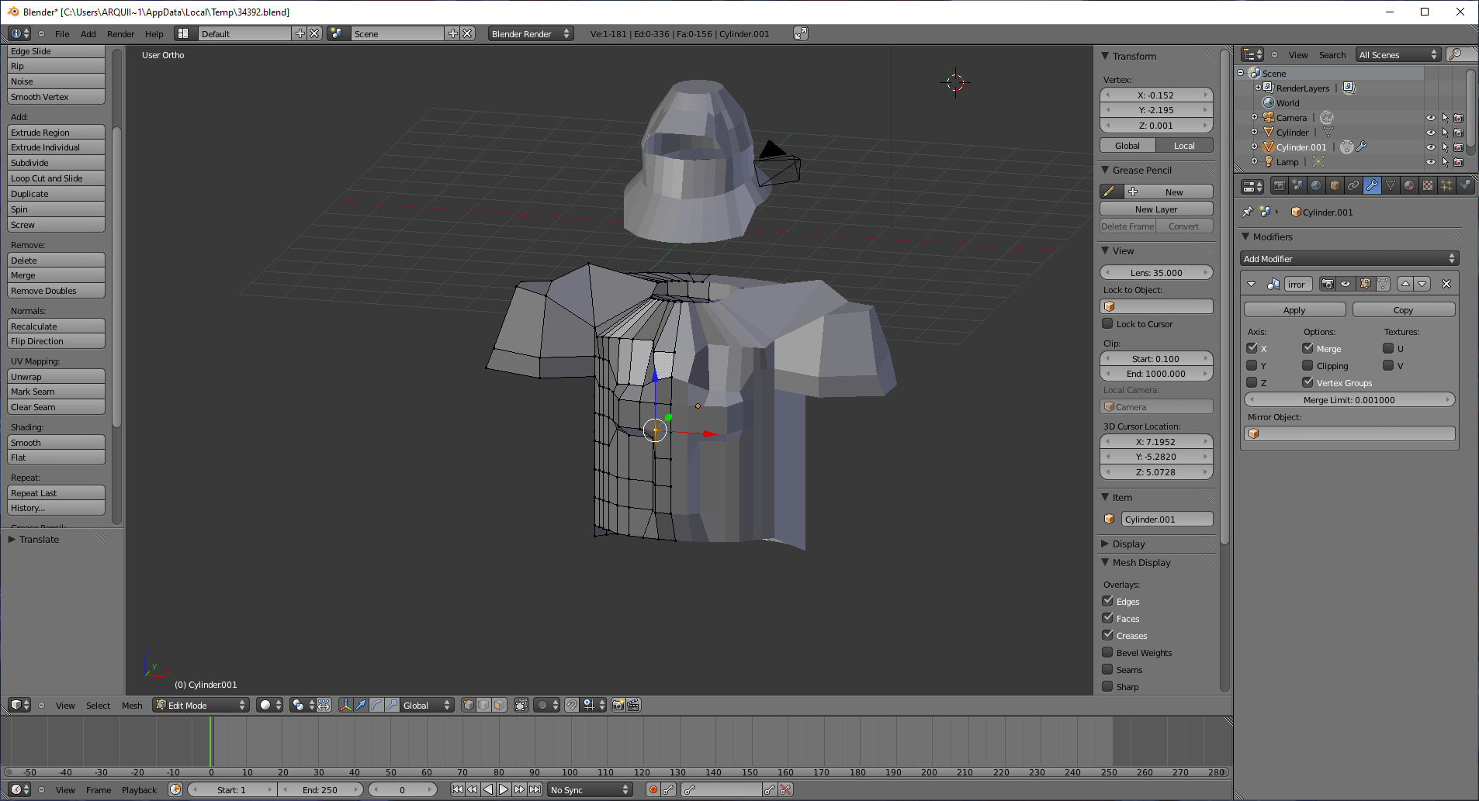The height and width of the screenshot is (801, 1479).
Task: Click the record keyframe button in timeline
Action: coord(653,789)
